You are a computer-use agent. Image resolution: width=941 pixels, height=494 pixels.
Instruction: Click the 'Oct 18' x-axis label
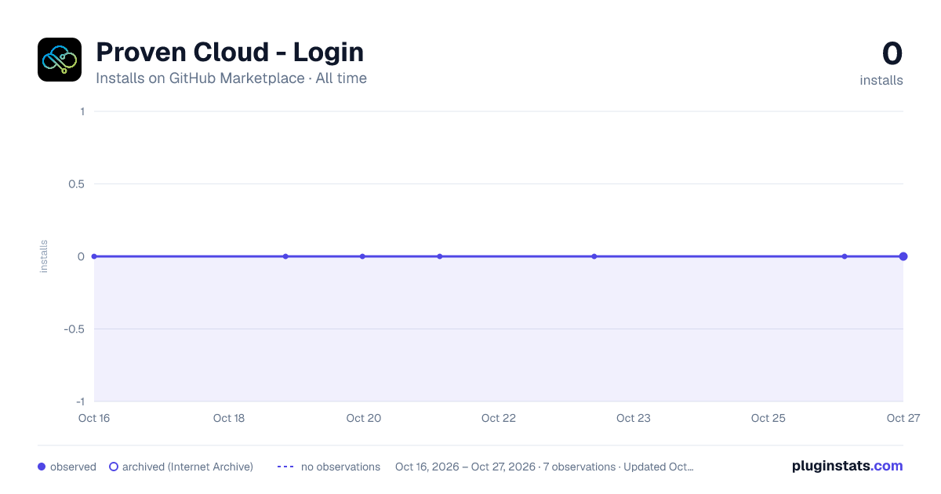(229, 418)
